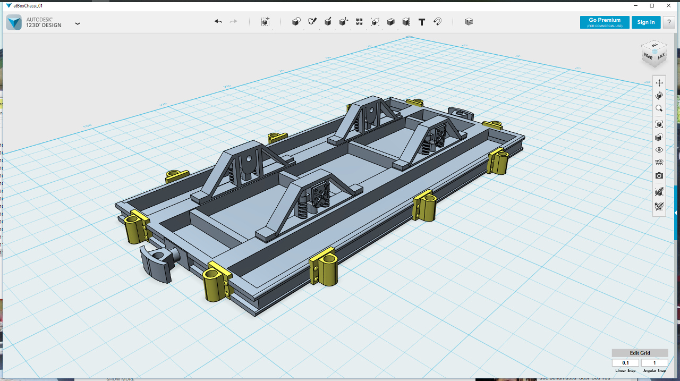
Task: Open the Sketch tools
Action: [312, 22]
